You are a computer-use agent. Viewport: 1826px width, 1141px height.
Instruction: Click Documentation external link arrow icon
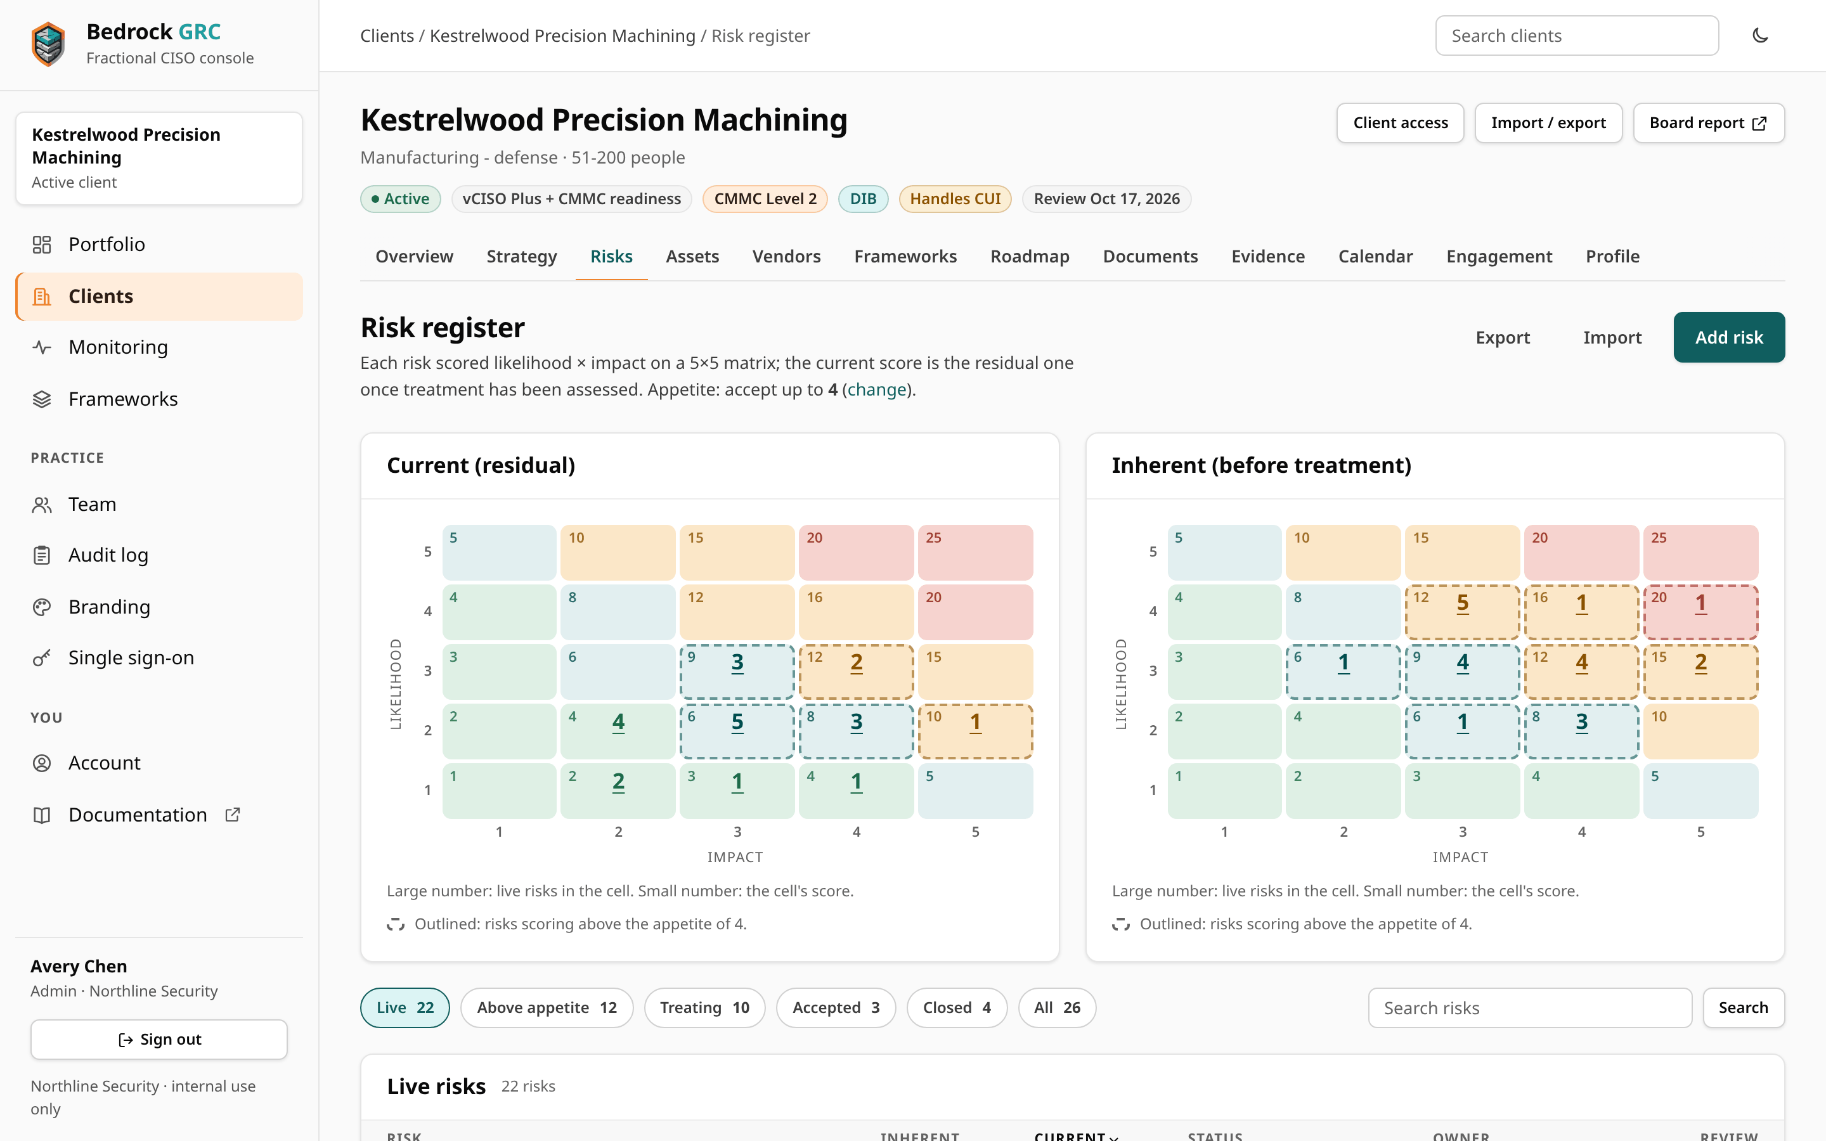[x=233, y=815]
